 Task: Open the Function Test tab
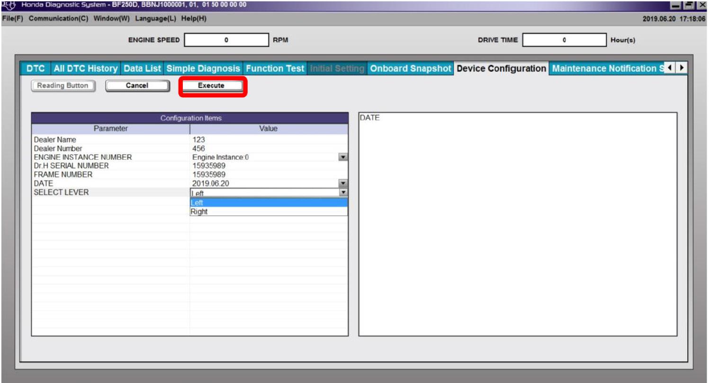point(275,69)
